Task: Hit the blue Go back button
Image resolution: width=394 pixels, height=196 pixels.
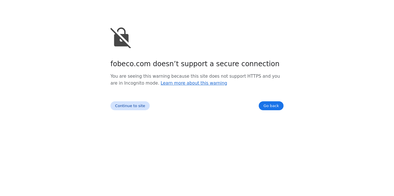Action: [271, 106]
